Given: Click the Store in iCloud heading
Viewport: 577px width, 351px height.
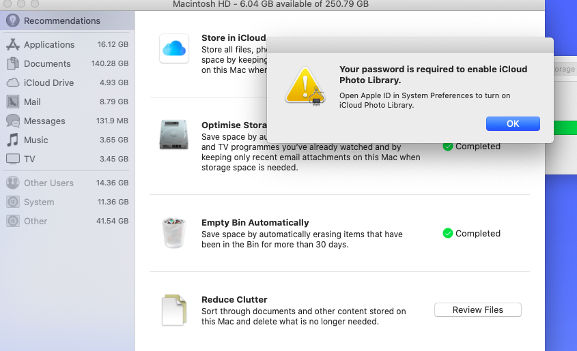Looking at the screenshot, I should pyautogui.click(x=234, y=37).
